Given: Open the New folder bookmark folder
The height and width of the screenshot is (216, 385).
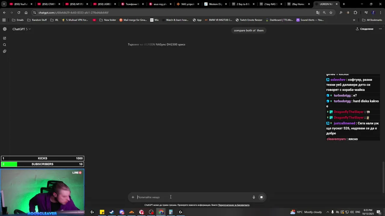Looking at the screenshot, I should coord(108,20).
